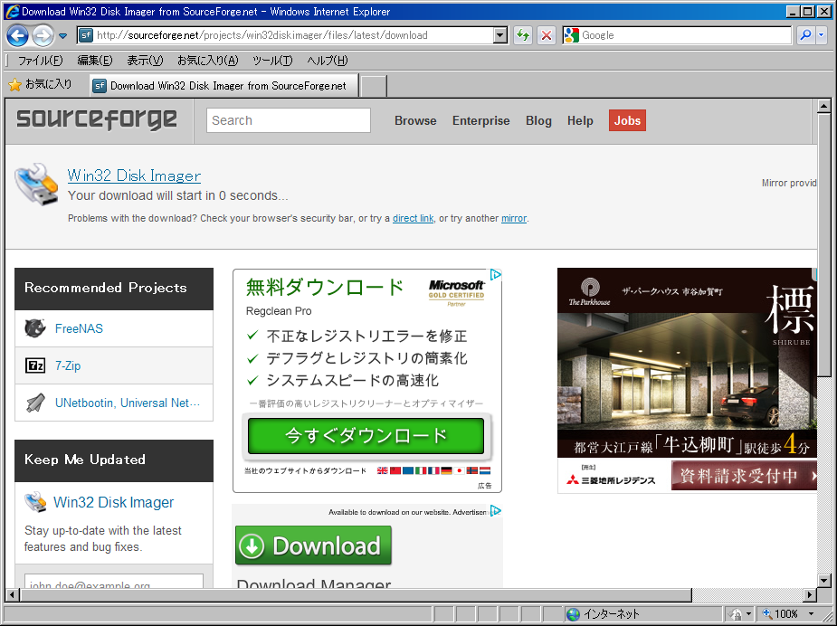This screenshot has width=837, height=626.
Task: Click the Google search provider icon
Action: click(x=571, y=35)
